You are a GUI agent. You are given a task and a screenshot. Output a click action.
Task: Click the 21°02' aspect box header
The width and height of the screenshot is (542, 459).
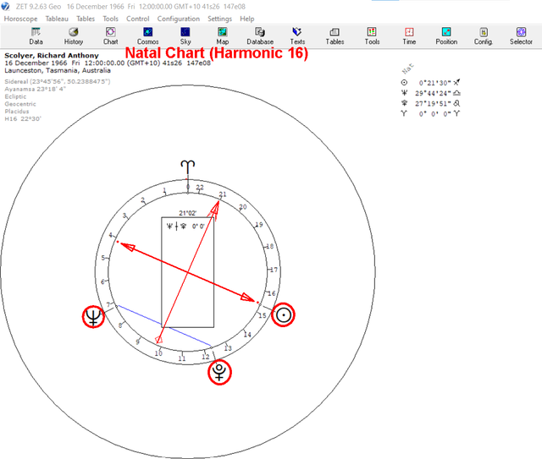pyautogui.click(x=188, y=213)
